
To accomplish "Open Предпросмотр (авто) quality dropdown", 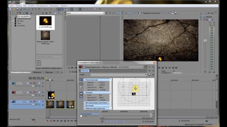I will tap(162, 13).
